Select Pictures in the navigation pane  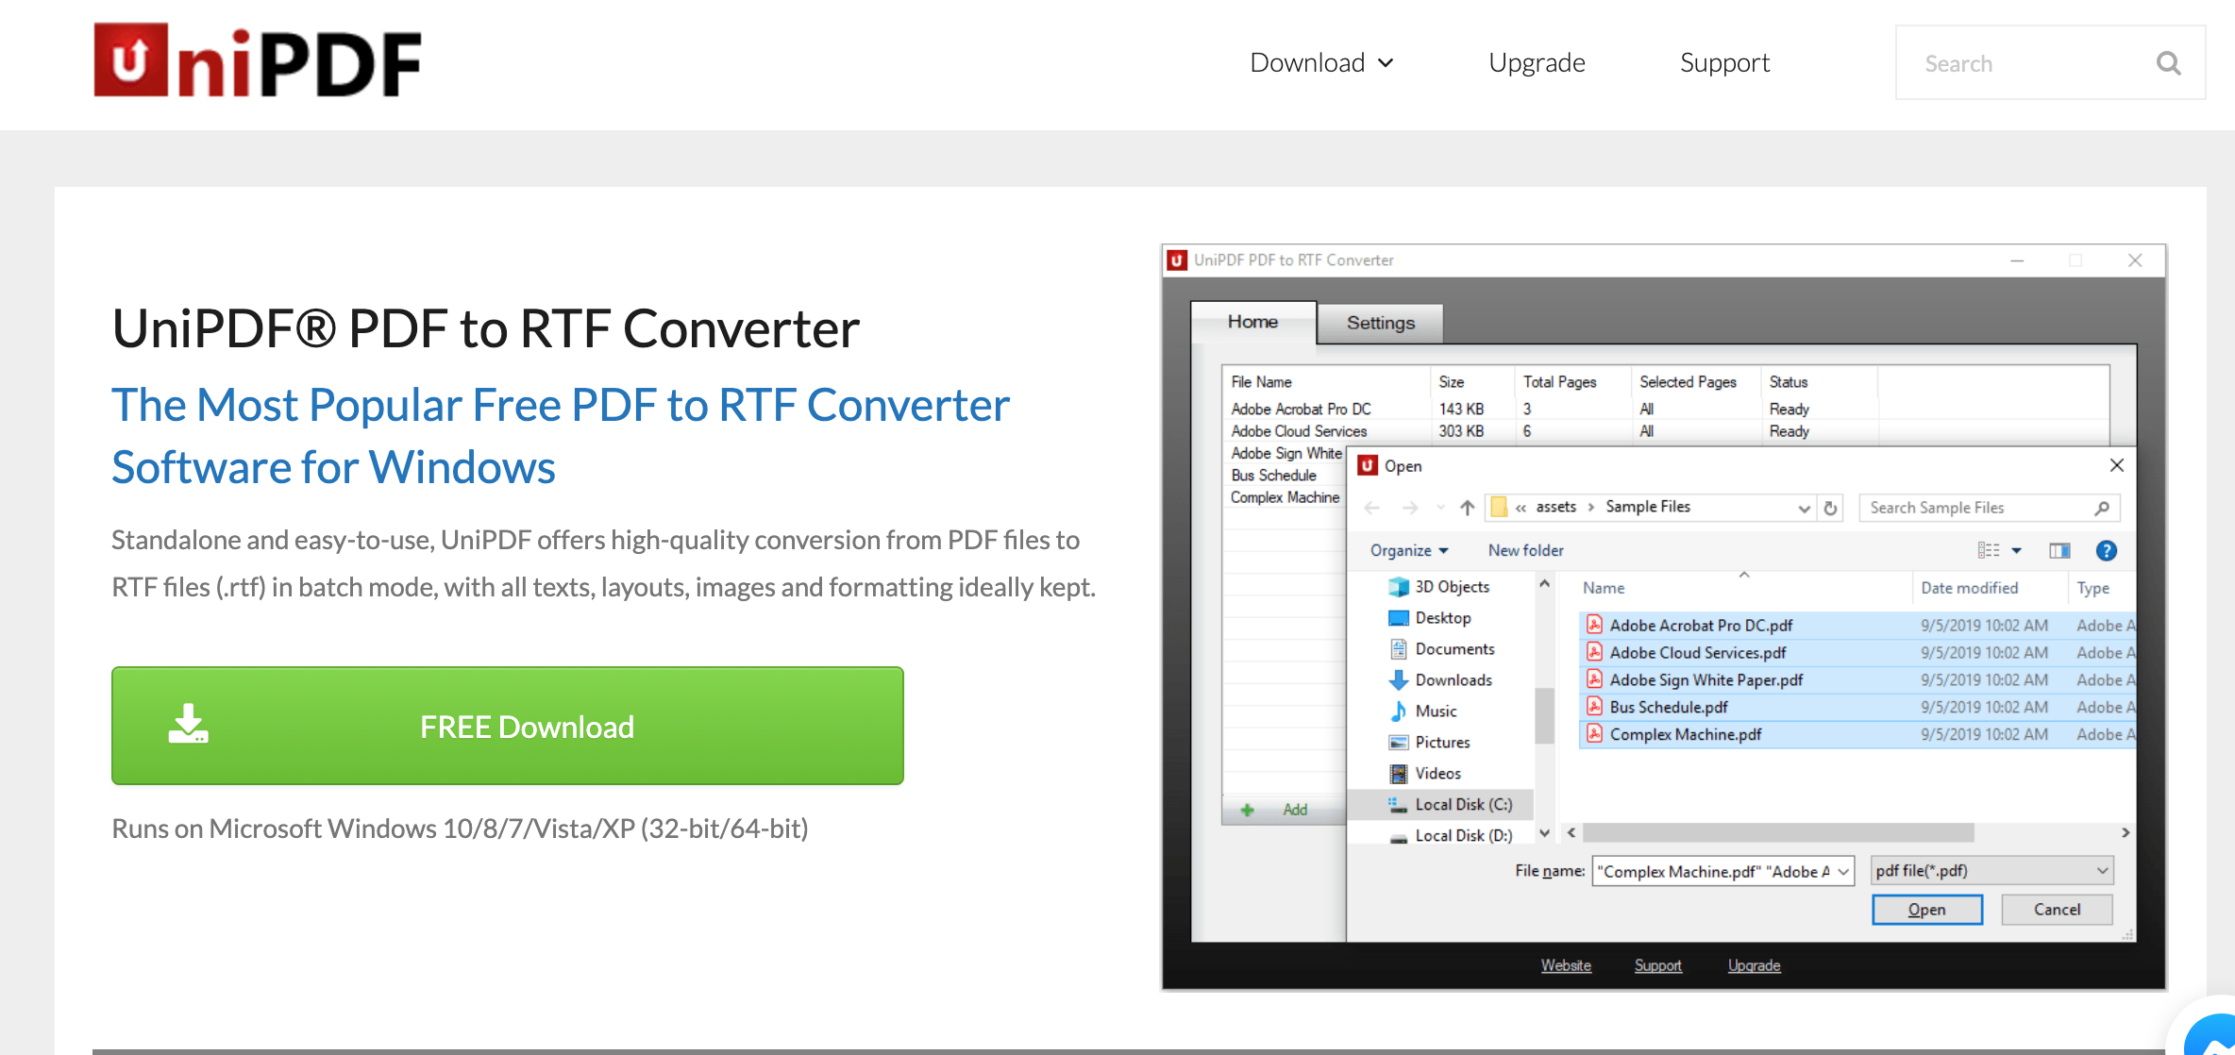click(x=1430, y=743)
